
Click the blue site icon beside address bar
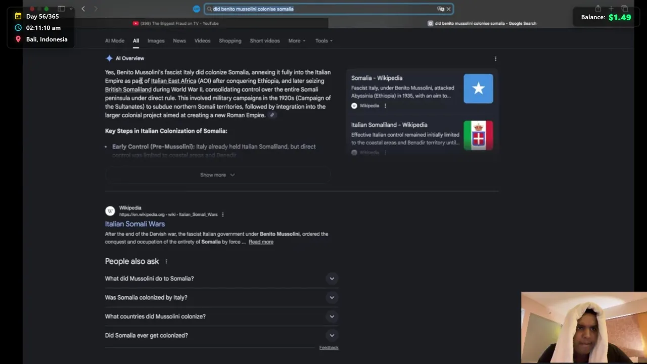(197, 9)
